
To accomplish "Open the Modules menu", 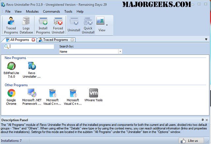I will click(32, 11).
